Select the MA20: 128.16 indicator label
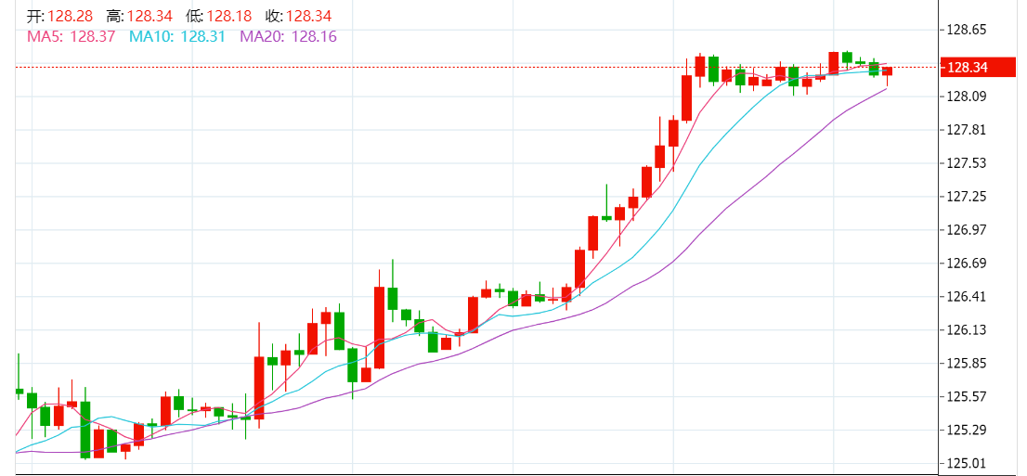This screenshot has height=476, width=1027. point(289,37)
